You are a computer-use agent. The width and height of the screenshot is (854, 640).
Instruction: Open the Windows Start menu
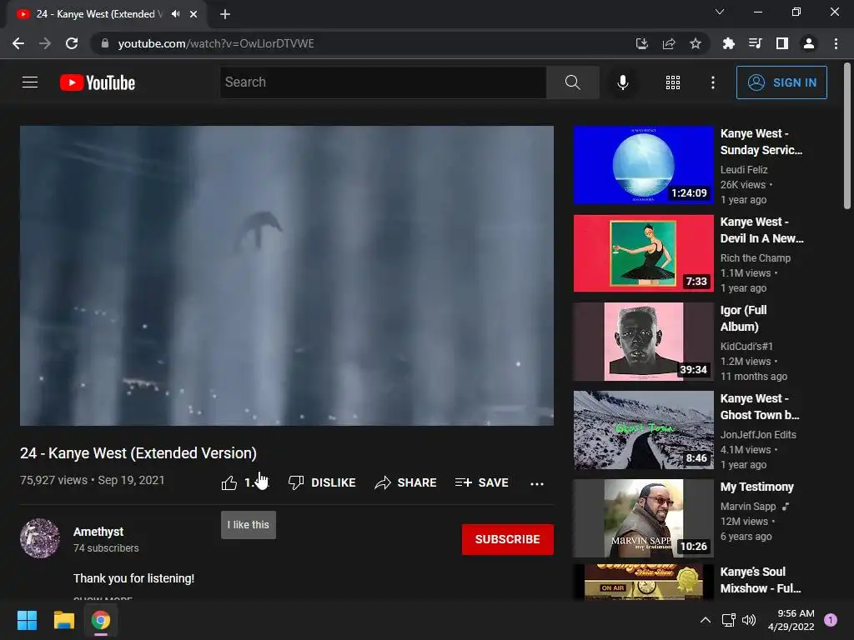tap(27, 620)
